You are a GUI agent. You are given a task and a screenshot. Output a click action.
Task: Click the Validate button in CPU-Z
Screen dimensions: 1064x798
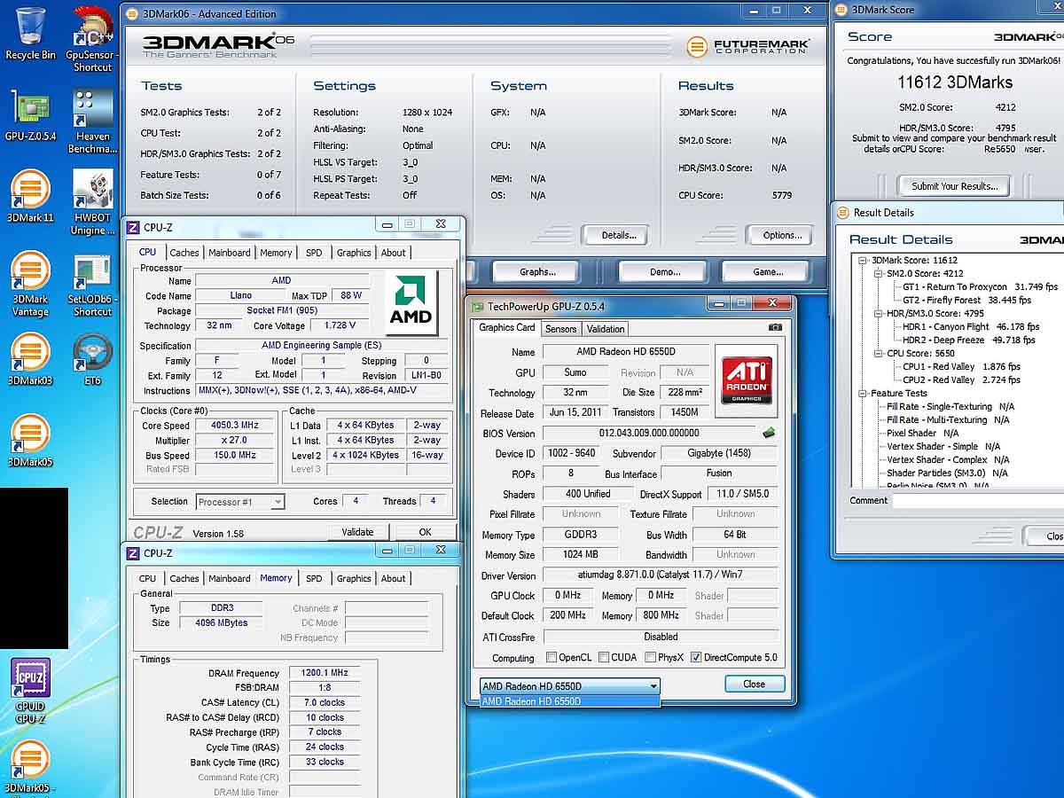(x=357, y=532)
